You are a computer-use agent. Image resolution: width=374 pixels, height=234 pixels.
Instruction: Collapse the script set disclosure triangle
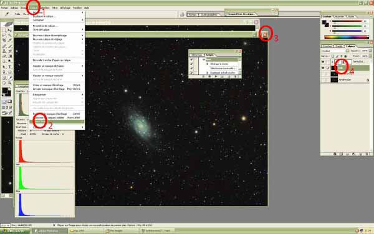point(204,60)
